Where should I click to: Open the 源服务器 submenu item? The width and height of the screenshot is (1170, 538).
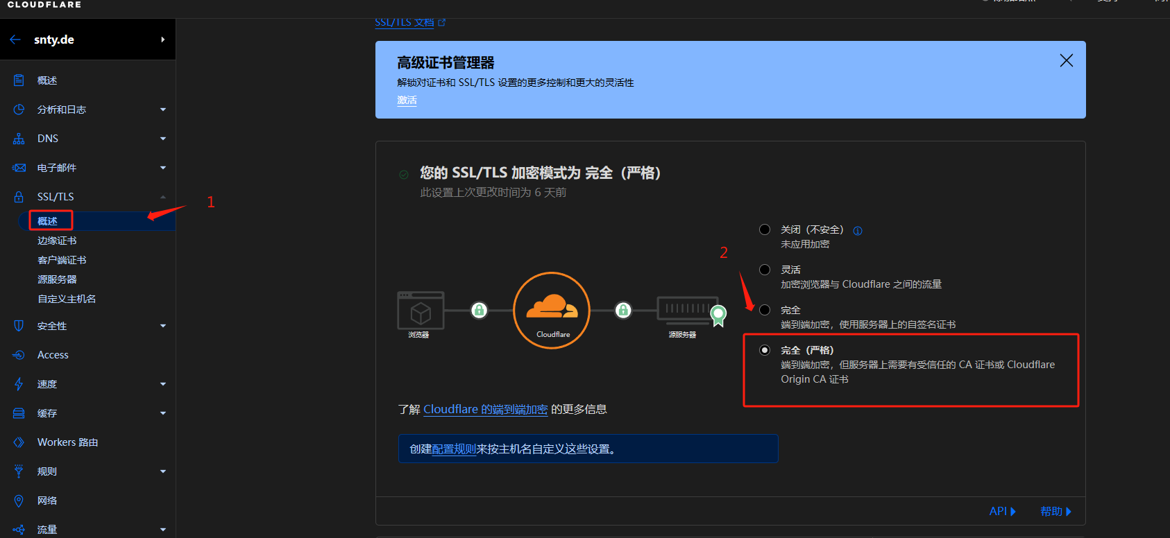click(57, 279)
